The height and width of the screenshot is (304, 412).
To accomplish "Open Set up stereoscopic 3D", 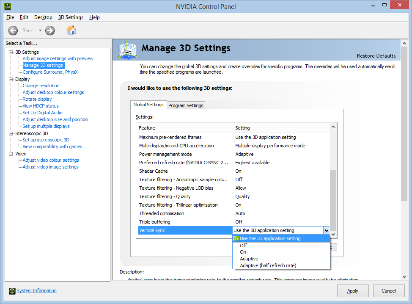I will (46, 140).
